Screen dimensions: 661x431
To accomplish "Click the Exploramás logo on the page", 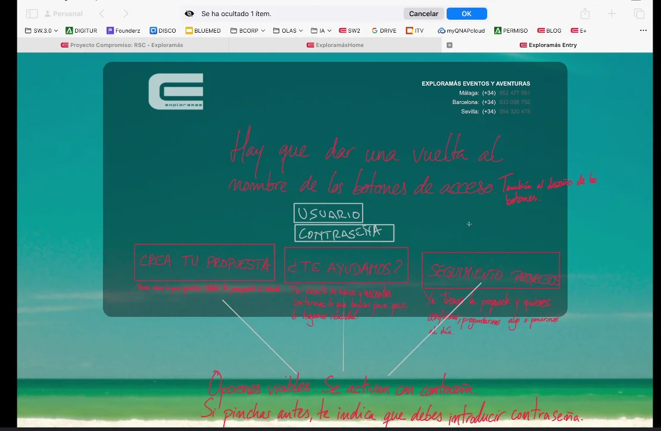I will pyautogui.click(x=176, y=92).
